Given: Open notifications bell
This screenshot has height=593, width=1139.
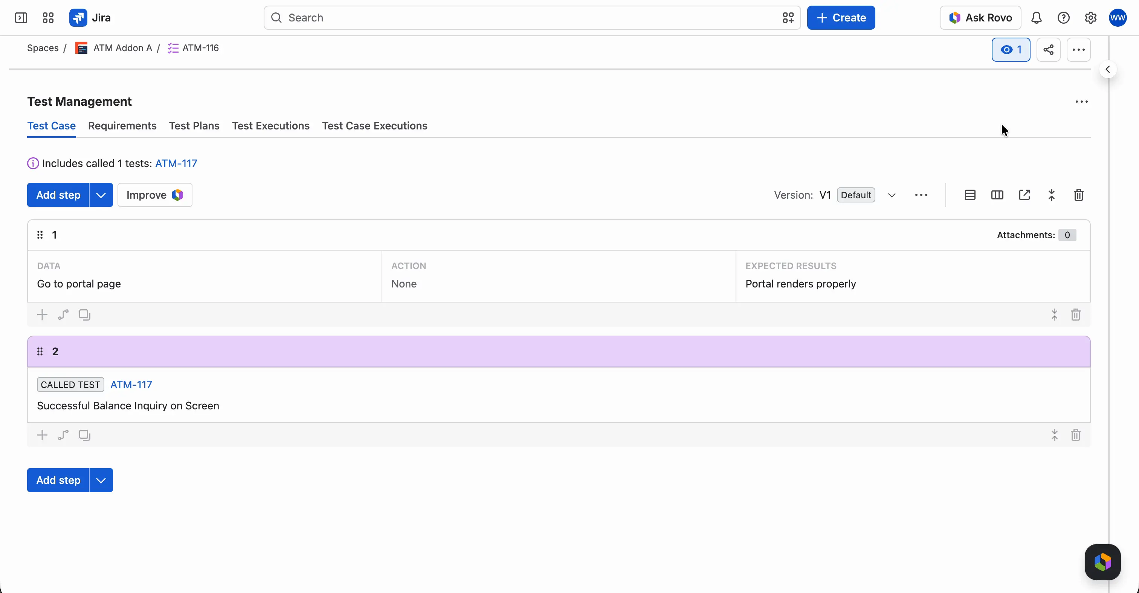Looking at the screenshot, I should pos(1037,18).
